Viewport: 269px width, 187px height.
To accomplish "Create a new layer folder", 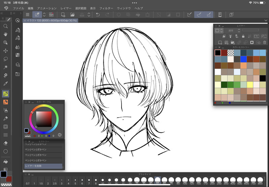I will click(233, 42).
